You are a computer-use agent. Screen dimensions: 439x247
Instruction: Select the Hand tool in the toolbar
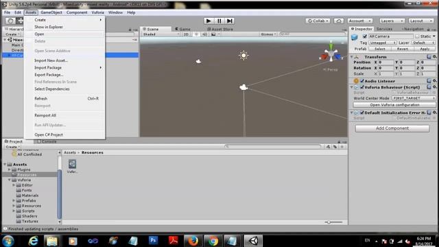tap(11, 21)
